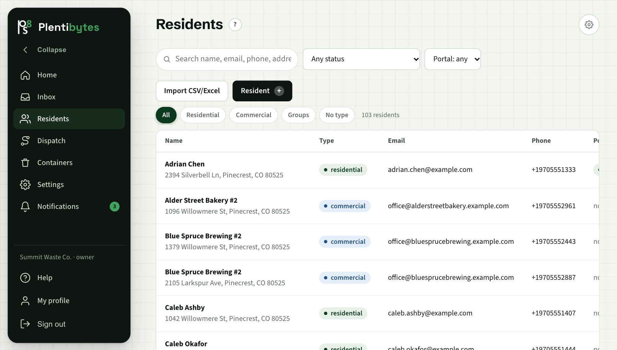The image size is (617, 350).
Task: Click email adrian.chen@example.com
Action: click(430, 170)
